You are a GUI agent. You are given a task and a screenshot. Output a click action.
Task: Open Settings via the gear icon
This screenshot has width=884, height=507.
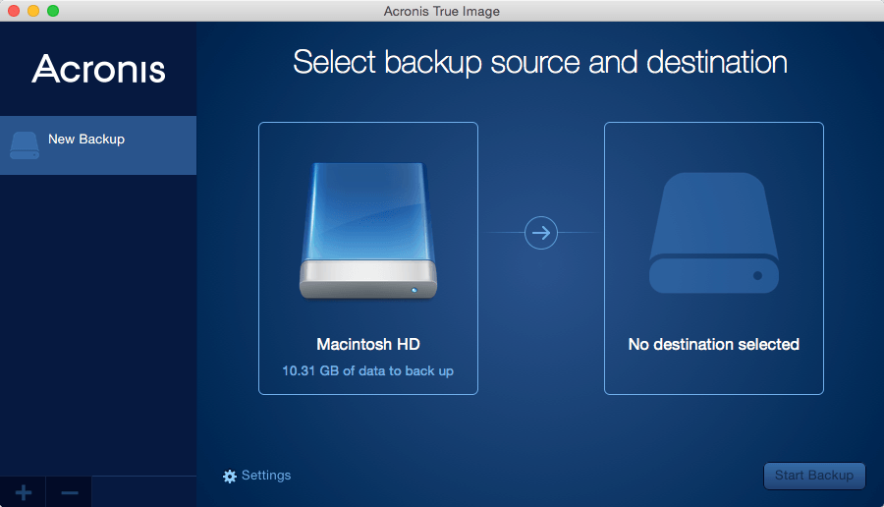click(x=230, y=476)
